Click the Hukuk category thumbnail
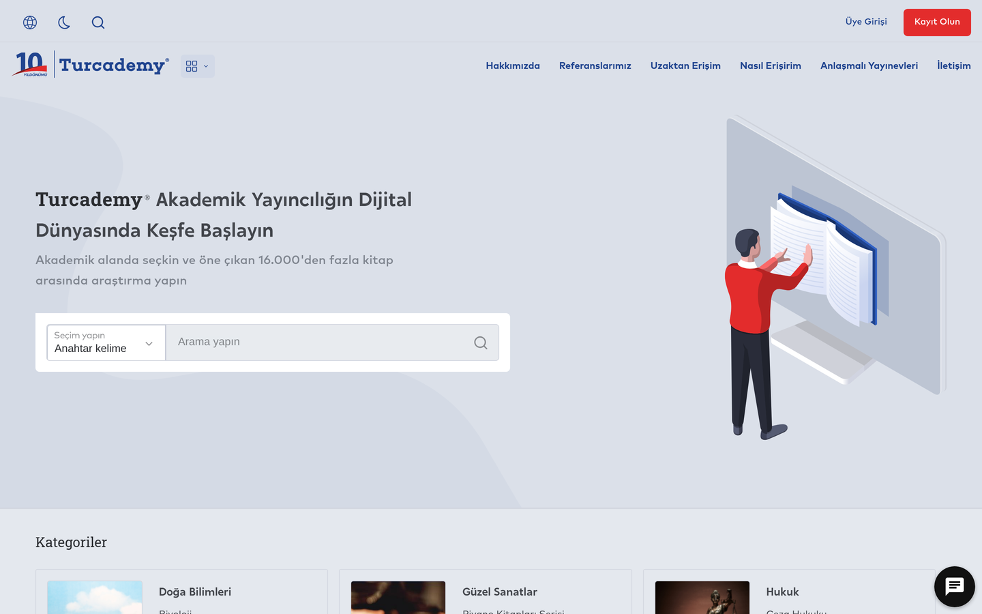 pyautogui.click(x=702, y=598)
